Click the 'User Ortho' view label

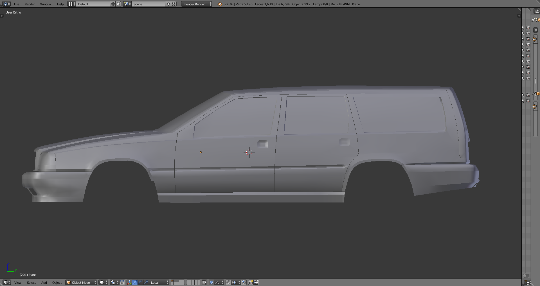tap(13, 12)
